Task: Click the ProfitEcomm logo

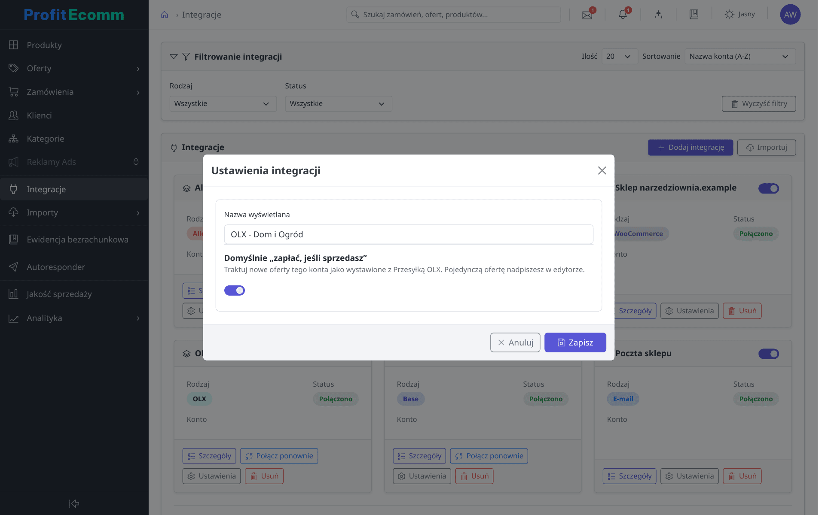Action: point(74,15)
